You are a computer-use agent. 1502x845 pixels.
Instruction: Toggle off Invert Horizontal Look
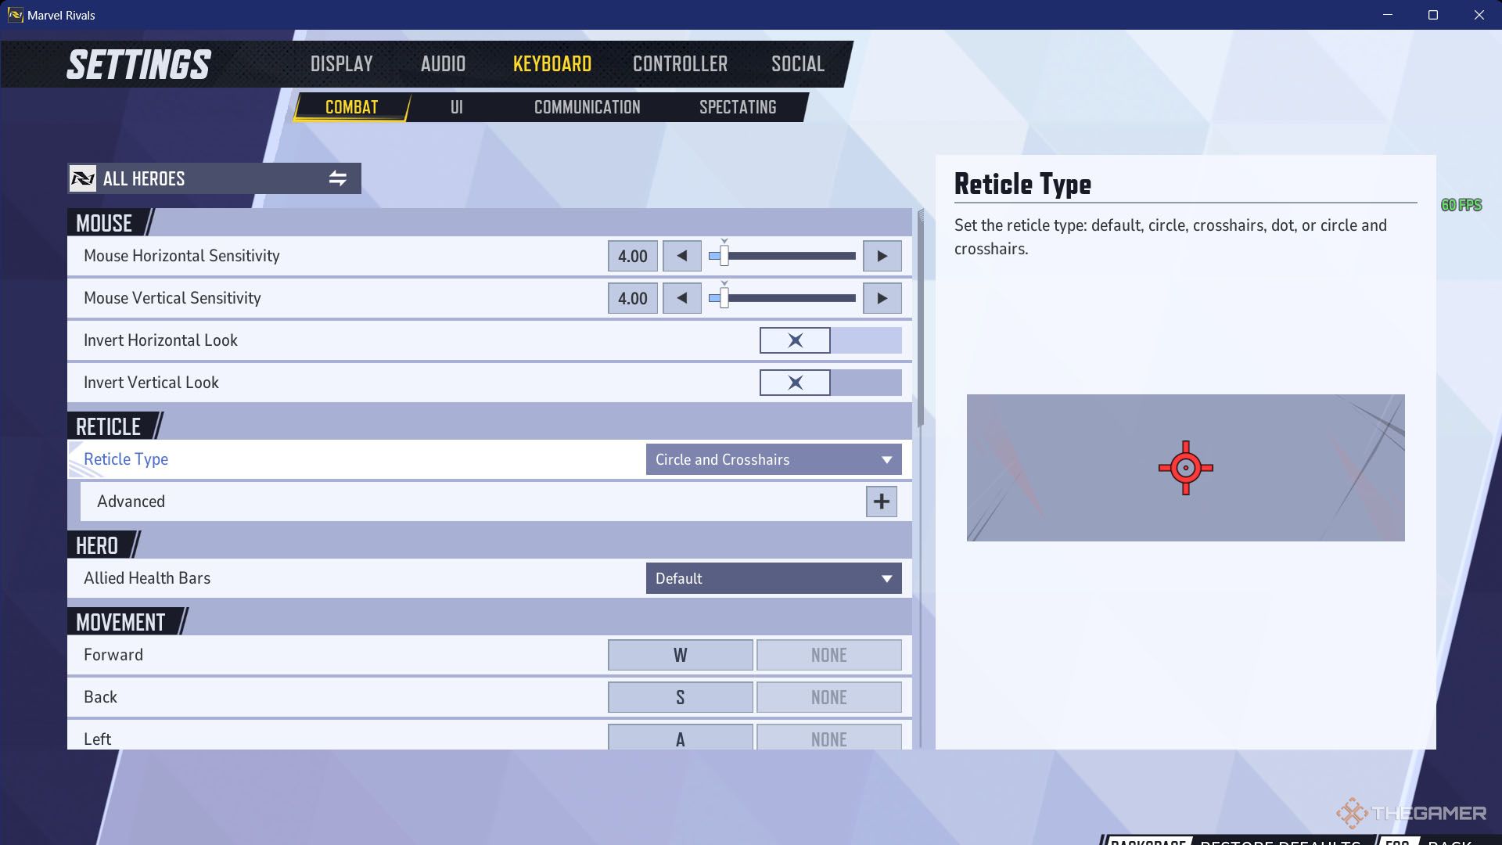[796, 340]
